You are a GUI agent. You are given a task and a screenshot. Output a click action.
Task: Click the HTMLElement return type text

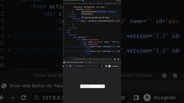(x=87, y=14)
